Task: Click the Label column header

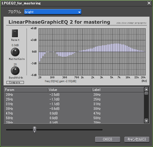Action: click(118, 90)
